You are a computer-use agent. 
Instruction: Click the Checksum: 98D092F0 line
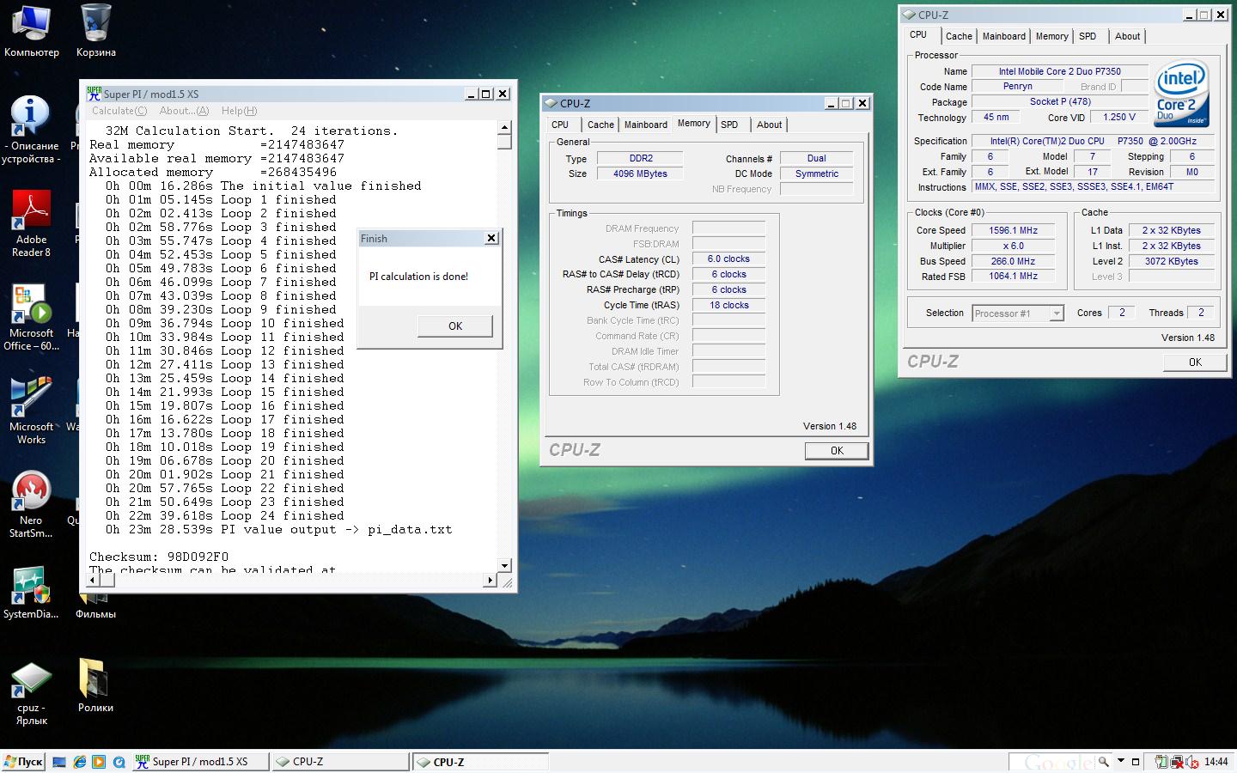(159, 557)
